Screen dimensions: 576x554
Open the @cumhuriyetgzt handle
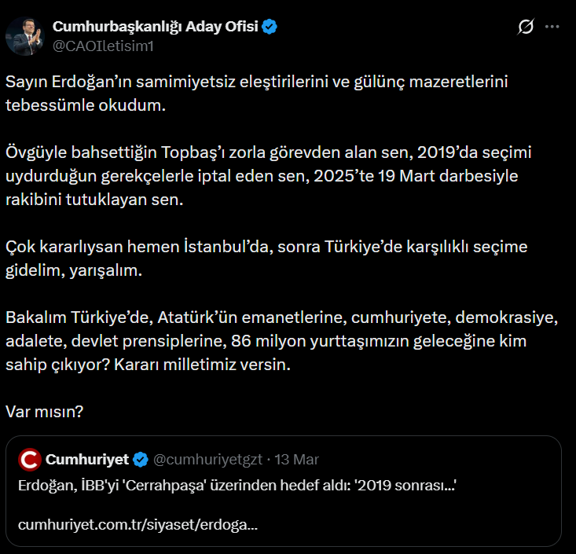click(x=207, y=459)
